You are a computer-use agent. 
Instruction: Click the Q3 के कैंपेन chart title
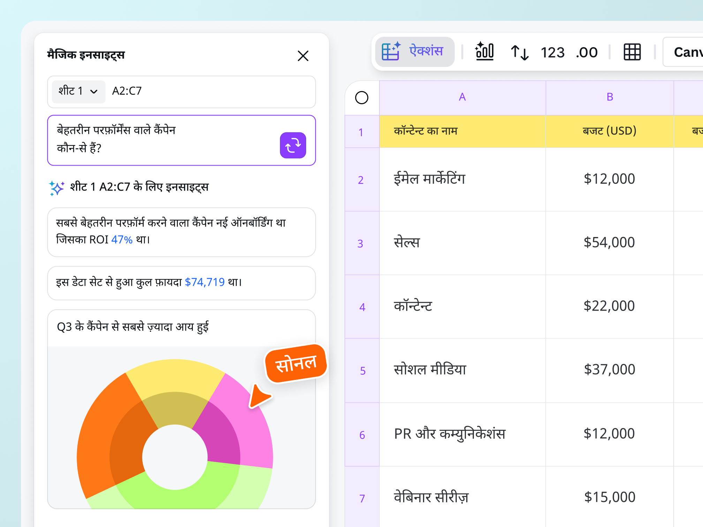coord(133,327)
